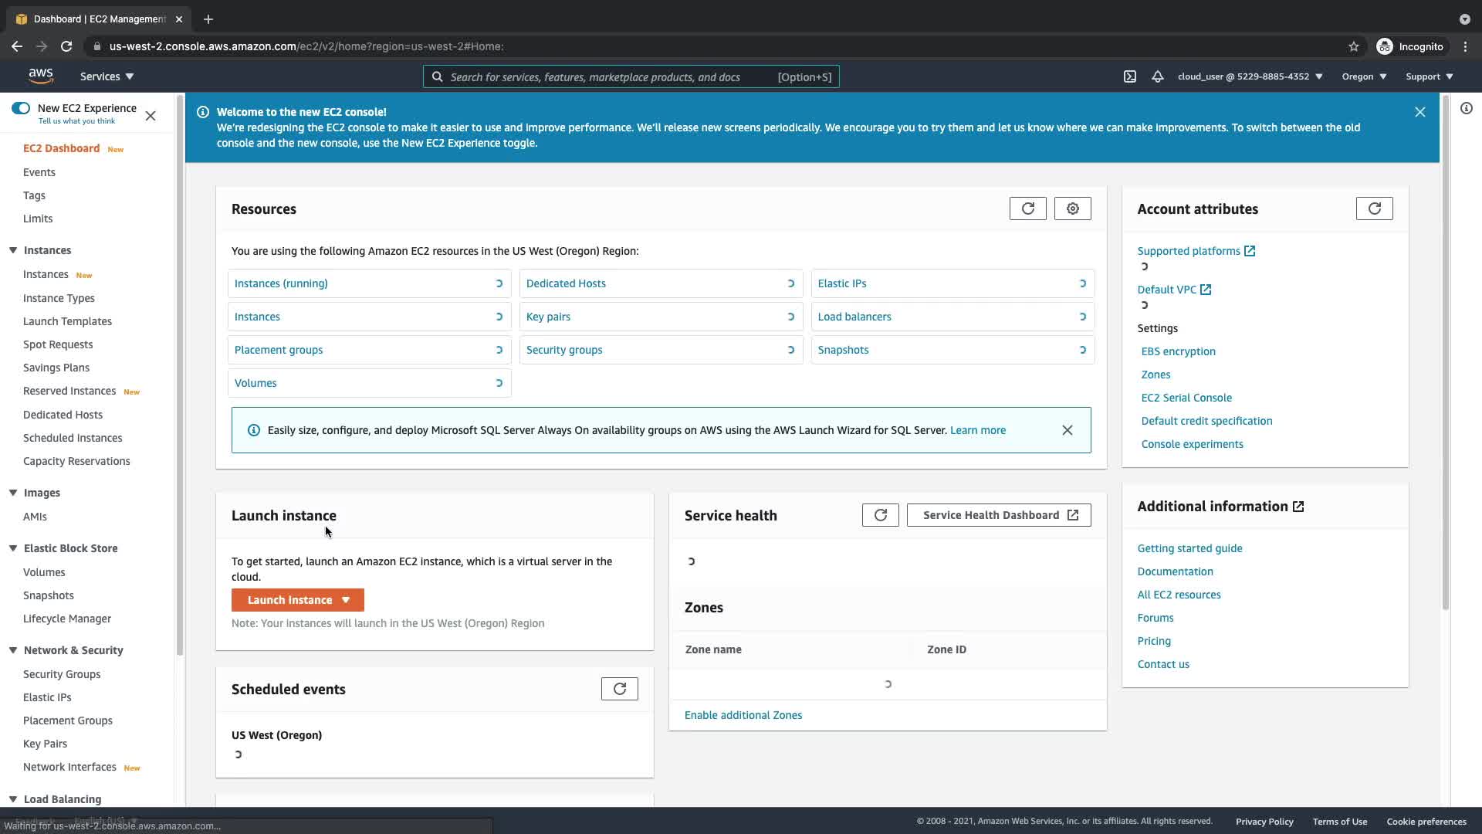The height and width of the screenshot is (834, 1482).
Task: Open info panel icon at right edge
Action: click(x=1466, y=109)
